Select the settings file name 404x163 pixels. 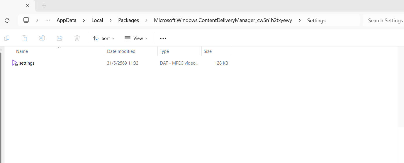27,63
